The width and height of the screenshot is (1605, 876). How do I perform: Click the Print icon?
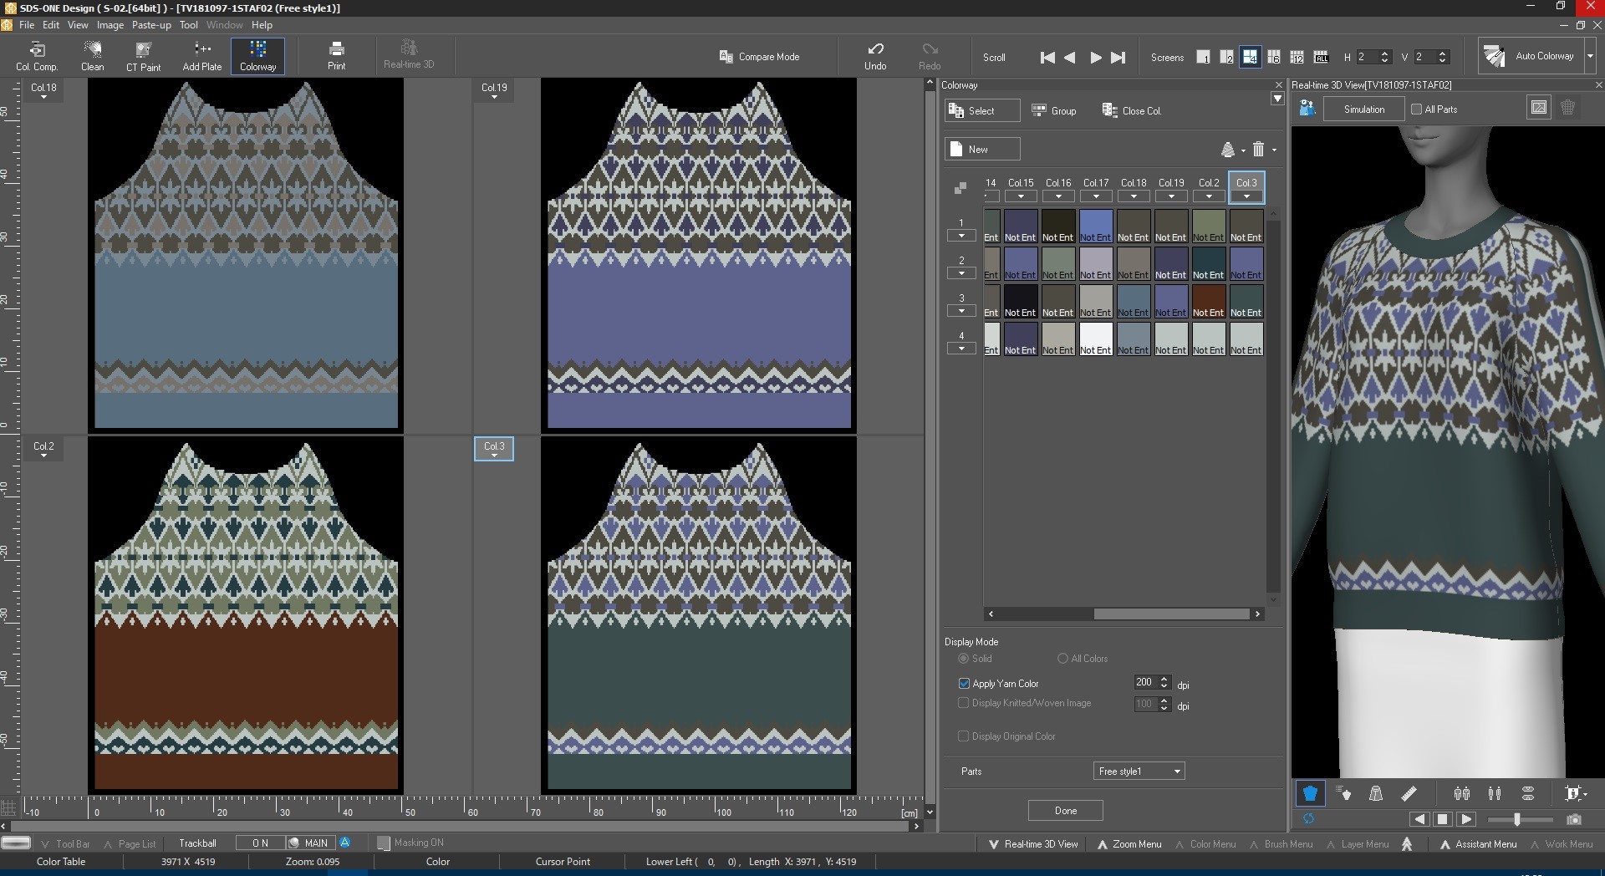click(336, 55)
